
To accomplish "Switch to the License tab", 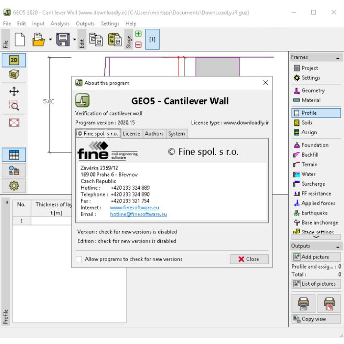I will pyautogui.click(x=131, y=134).
